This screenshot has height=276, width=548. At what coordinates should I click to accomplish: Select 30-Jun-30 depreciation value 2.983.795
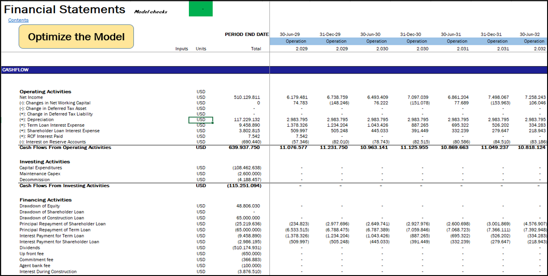tap(378, 120)
